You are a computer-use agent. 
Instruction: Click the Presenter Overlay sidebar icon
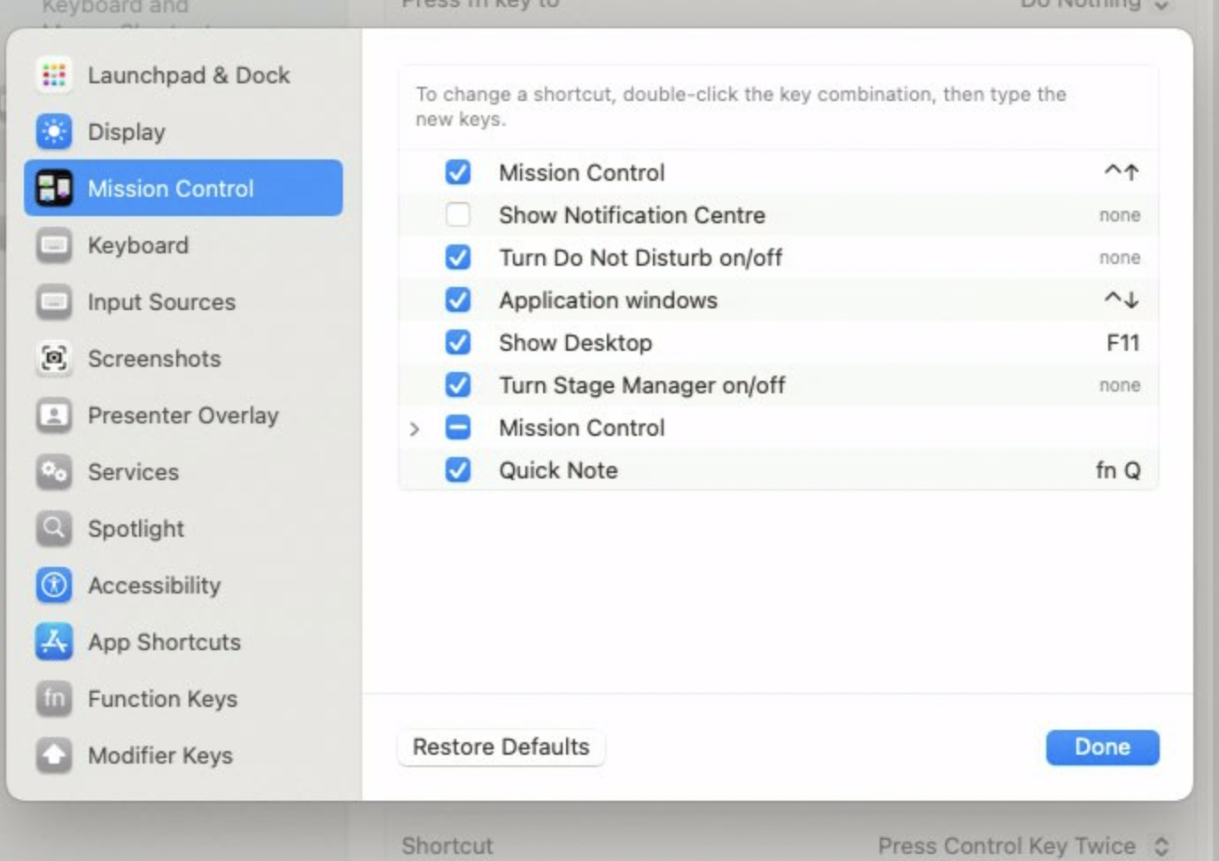(x=54, y=415)
